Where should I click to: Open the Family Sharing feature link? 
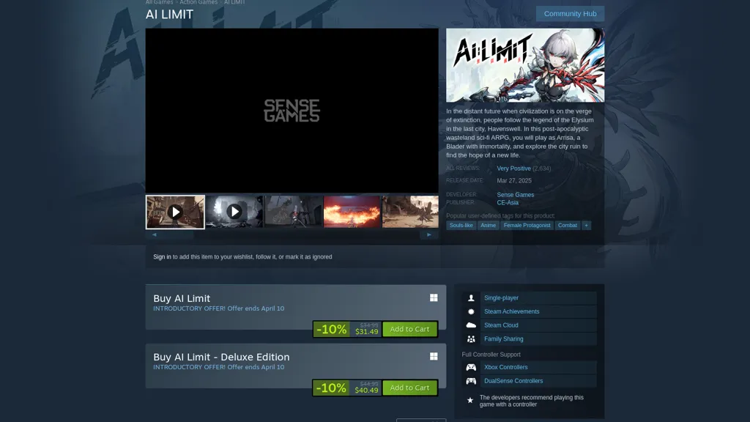pos(503,338)
